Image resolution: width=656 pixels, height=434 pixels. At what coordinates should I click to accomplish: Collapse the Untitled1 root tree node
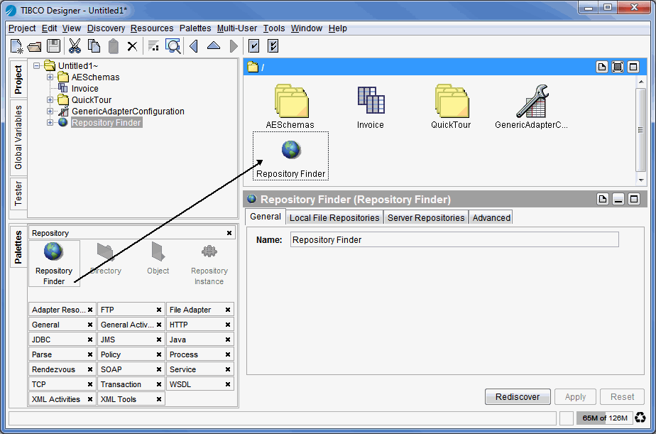tap(37, 66)
